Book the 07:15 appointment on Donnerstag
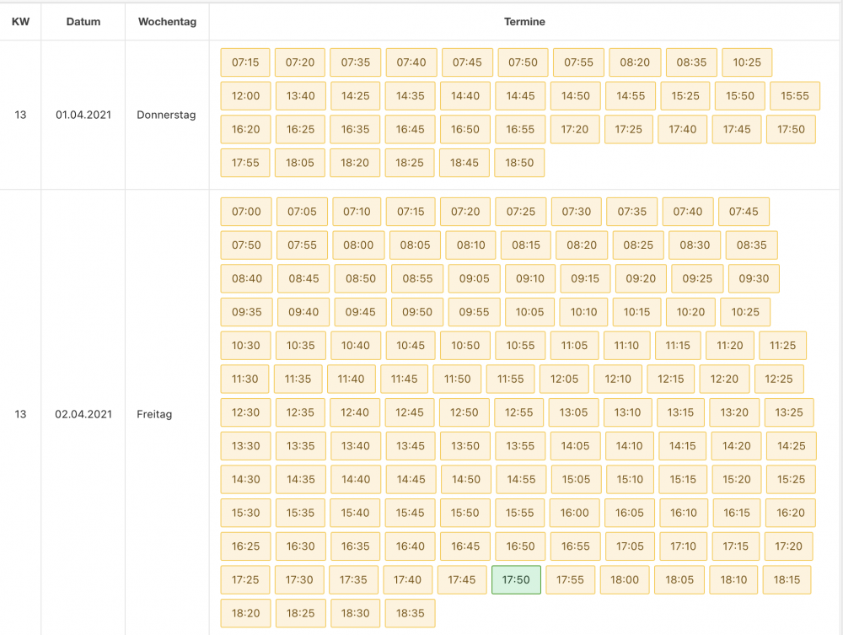Screen dimensions: 843x635 point(245,62)
